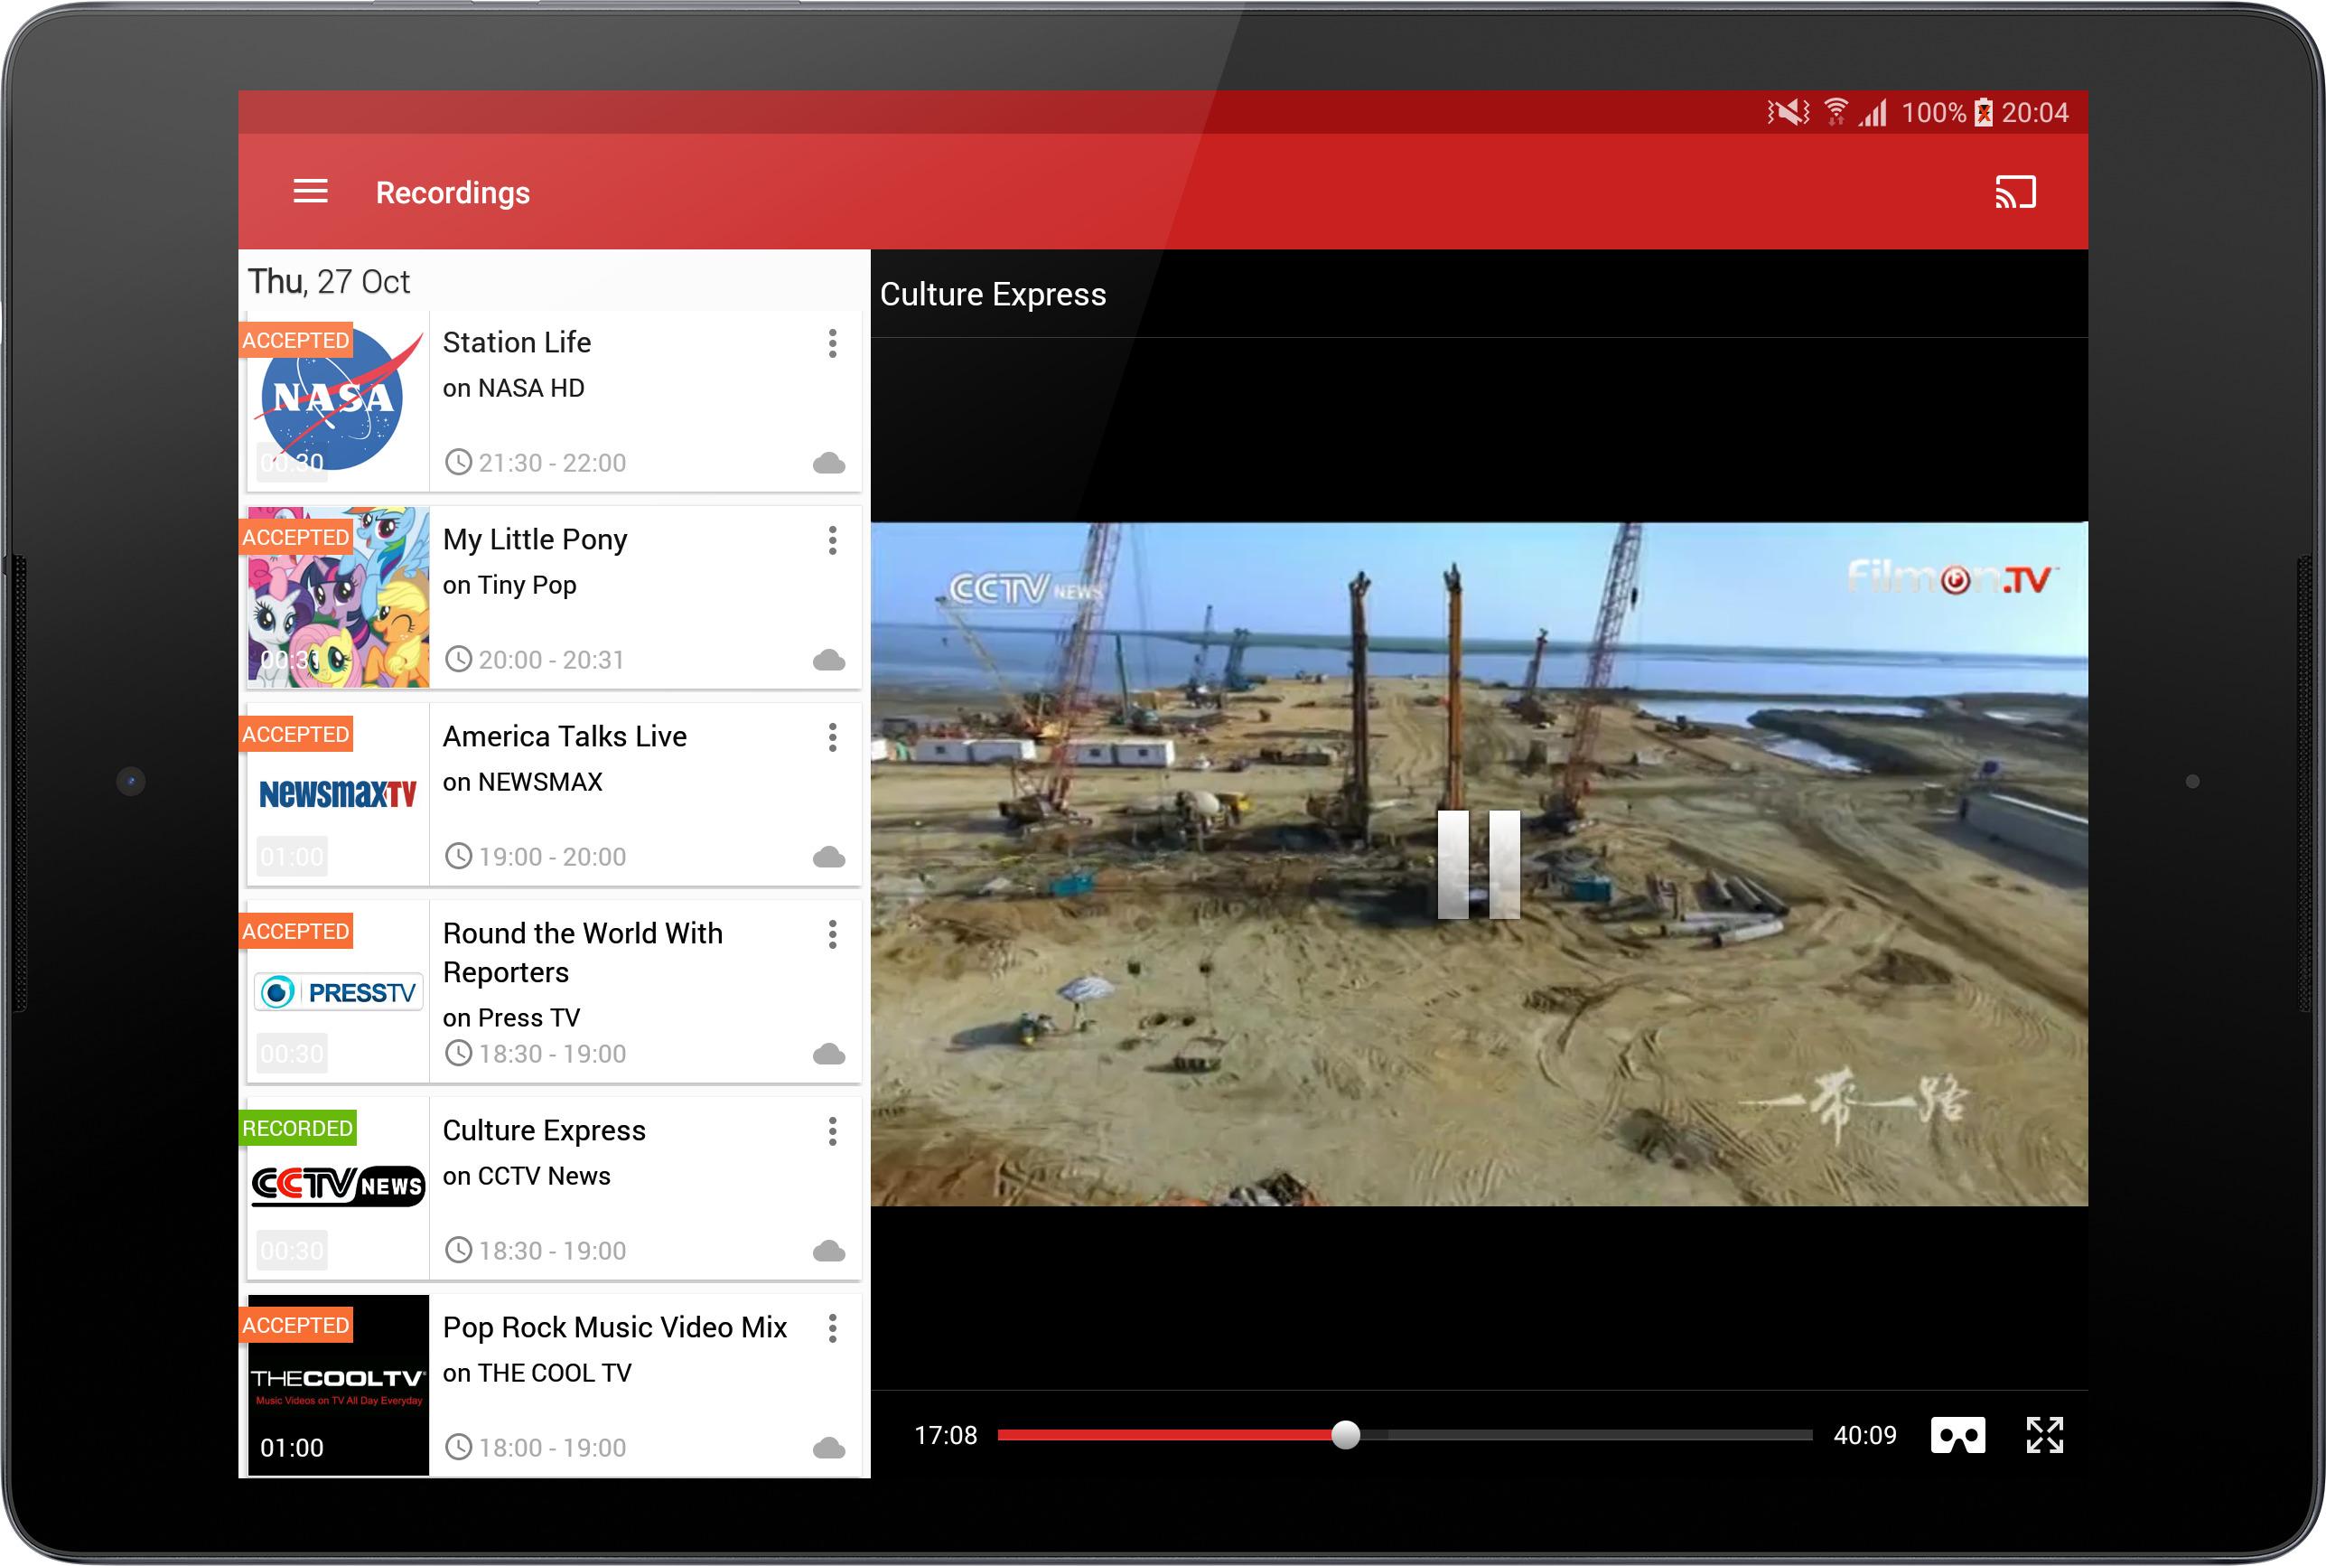Pause the Culture Express video

tap(1479, 864)
